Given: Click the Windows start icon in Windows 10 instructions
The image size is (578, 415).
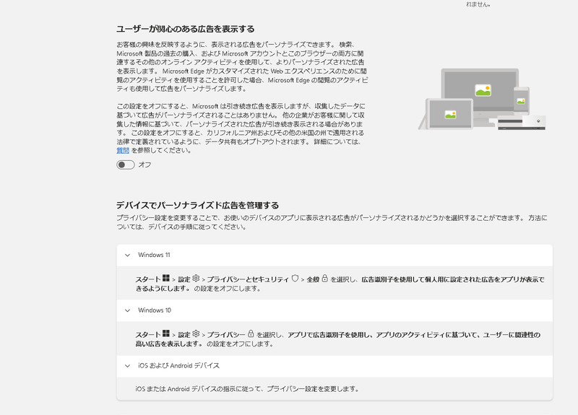Looking at the screenshot, I should (x=166, y=333).
